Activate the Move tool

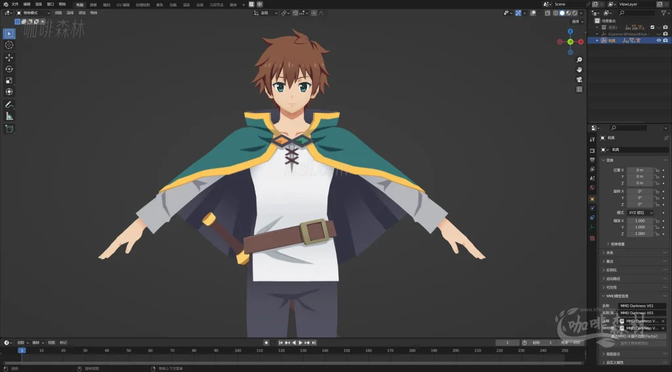pyautogui.click(x=9, y=58)
